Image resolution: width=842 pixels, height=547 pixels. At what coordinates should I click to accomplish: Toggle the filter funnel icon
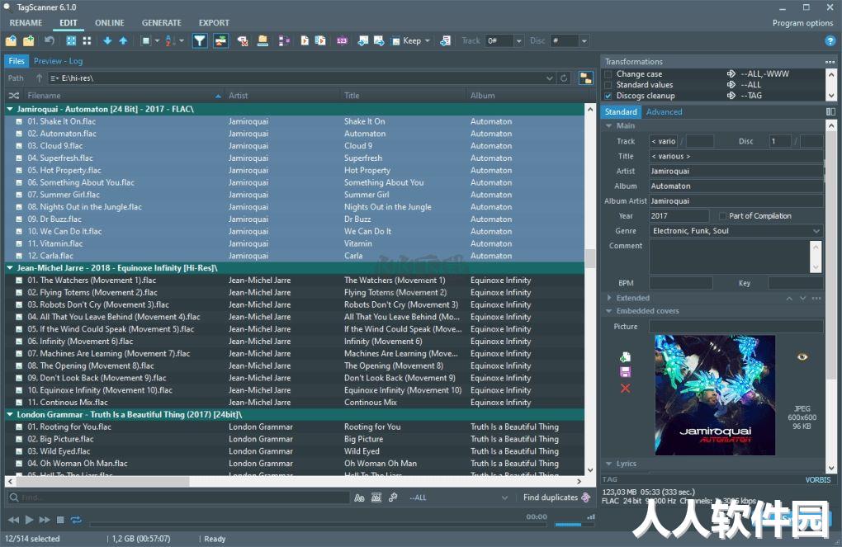(200, 40)
